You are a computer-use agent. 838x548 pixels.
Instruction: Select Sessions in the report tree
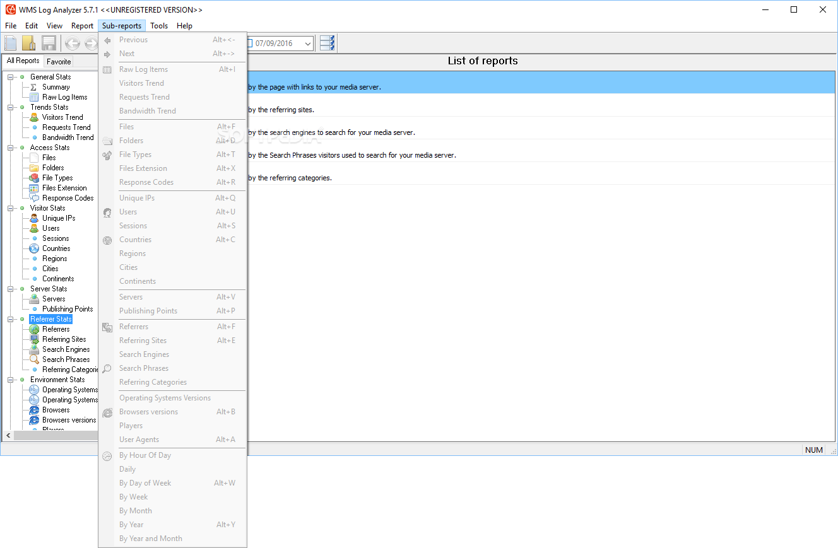pyautogui.click(x=56, y=238)
